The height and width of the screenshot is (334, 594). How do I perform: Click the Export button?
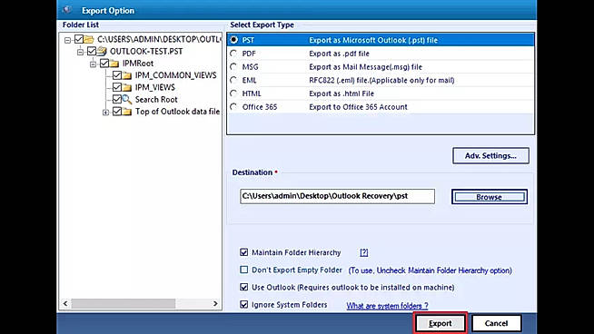click(x=440, y=323)
